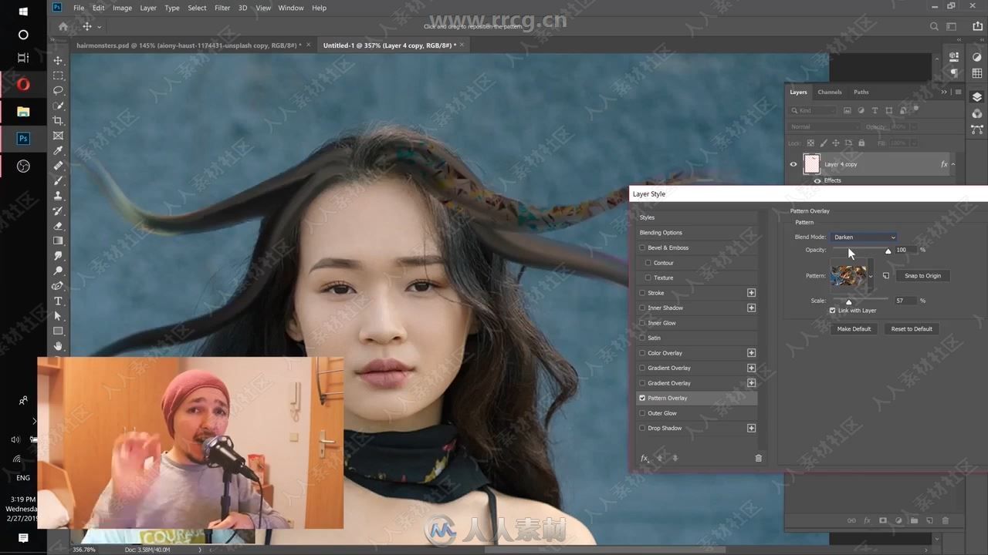Click the Home icon in options bar
Screen dimensions: 988x555
(x=63, y=26)
